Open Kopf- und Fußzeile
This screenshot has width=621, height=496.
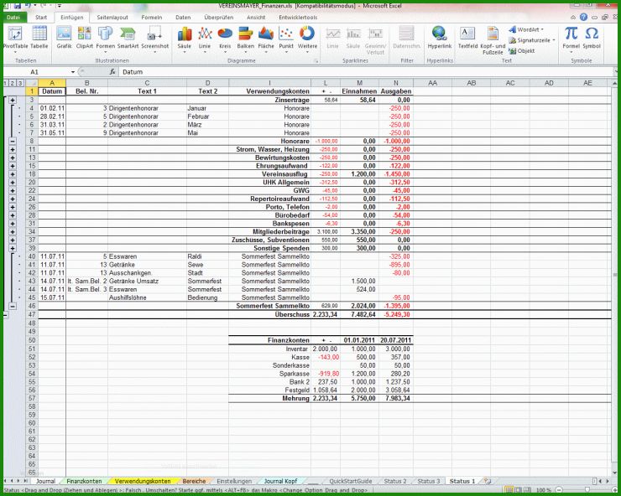coord(493,39)
